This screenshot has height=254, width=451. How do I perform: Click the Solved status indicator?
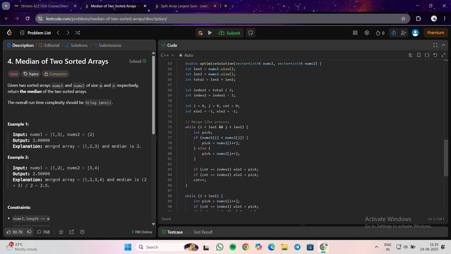pyautogui.click(x=138, y=61)
